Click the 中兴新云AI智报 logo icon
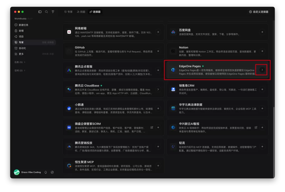 click(x=173, y=127)
